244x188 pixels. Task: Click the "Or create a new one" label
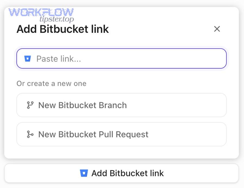[x=52, y=83]
